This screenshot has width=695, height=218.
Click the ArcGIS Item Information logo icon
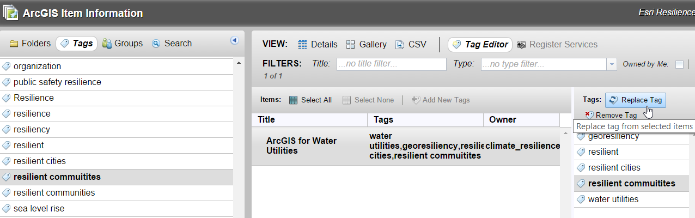point(10,13)
